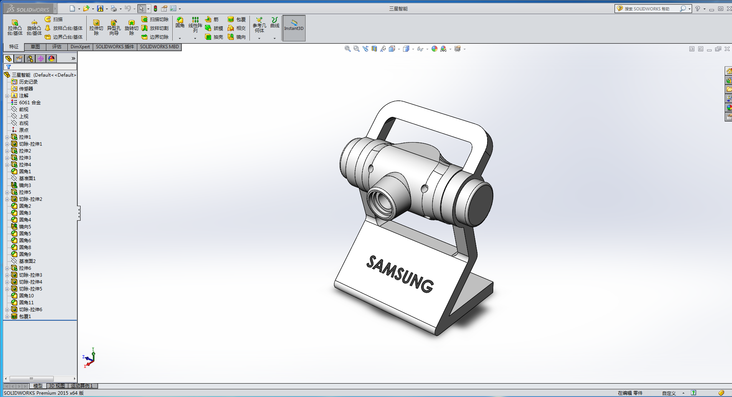Expand the 包覆1 tree node
This screenshot has width=732, height=397.
[x=7, y=317]
